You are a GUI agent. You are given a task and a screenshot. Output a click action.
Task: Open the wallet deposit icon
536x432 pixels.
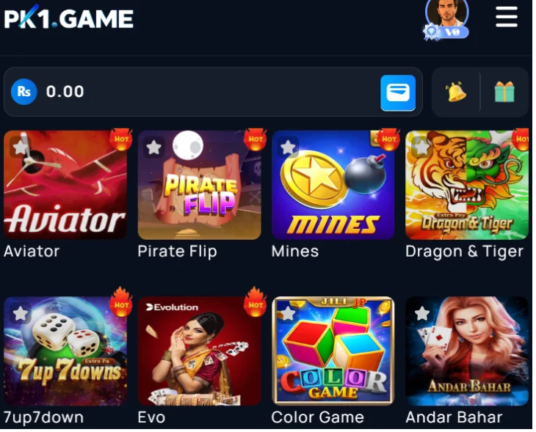(x=397, y=93)
